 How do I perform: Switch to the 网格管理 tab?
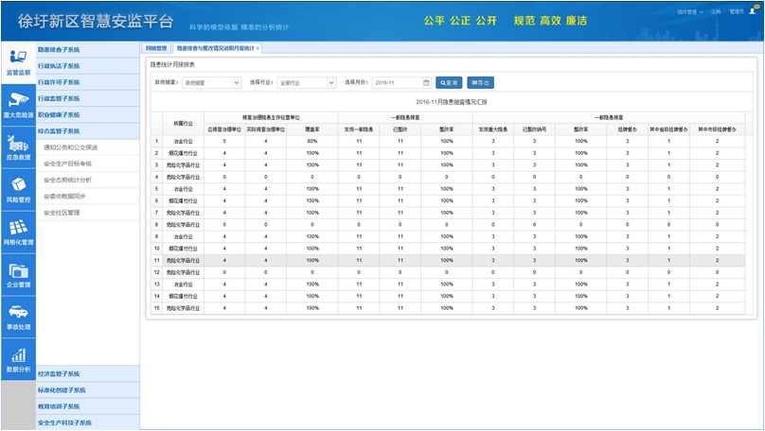pyautogui.click(x=156, y=48)
